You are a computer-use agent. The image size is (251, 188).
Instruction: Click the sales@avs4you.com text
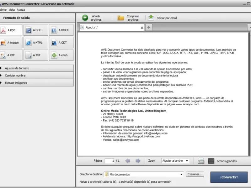126,140
